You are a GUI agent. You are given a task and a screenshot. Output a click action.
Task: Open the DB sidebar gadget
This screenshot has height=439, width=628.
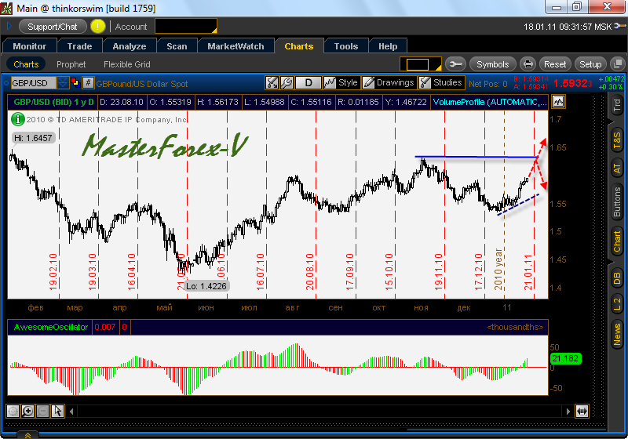point(617,278)
